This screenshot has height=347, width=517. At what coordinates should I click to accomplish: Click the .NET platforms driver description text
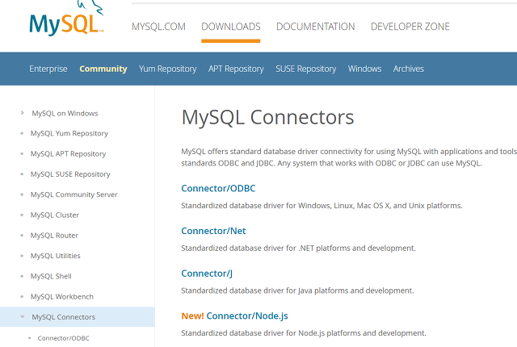298,249
